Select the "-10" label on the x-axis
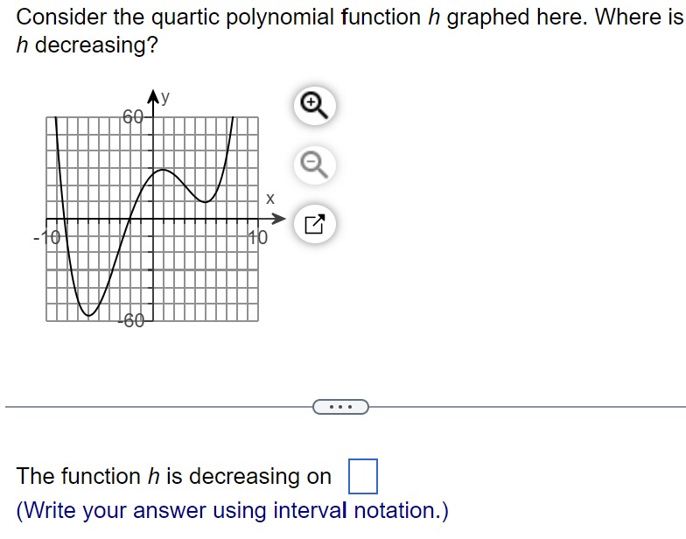This screenshot has width=686, height=539. tap(47, 238)
